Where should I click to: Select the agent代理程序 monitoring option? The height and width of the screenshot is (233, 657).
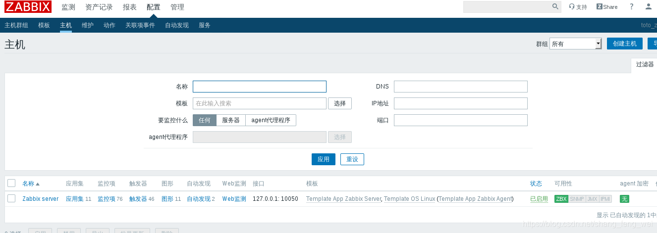(x=271, y=120)
